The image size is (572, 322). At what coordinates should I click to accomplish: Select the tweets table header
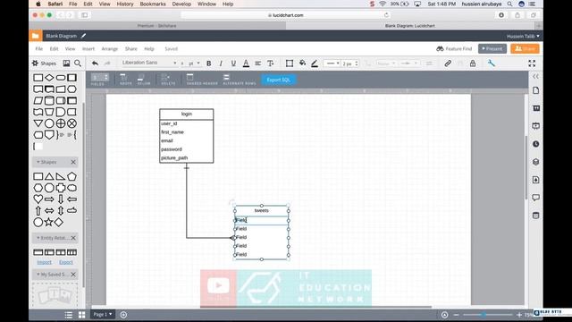click(x=262, y=211)
